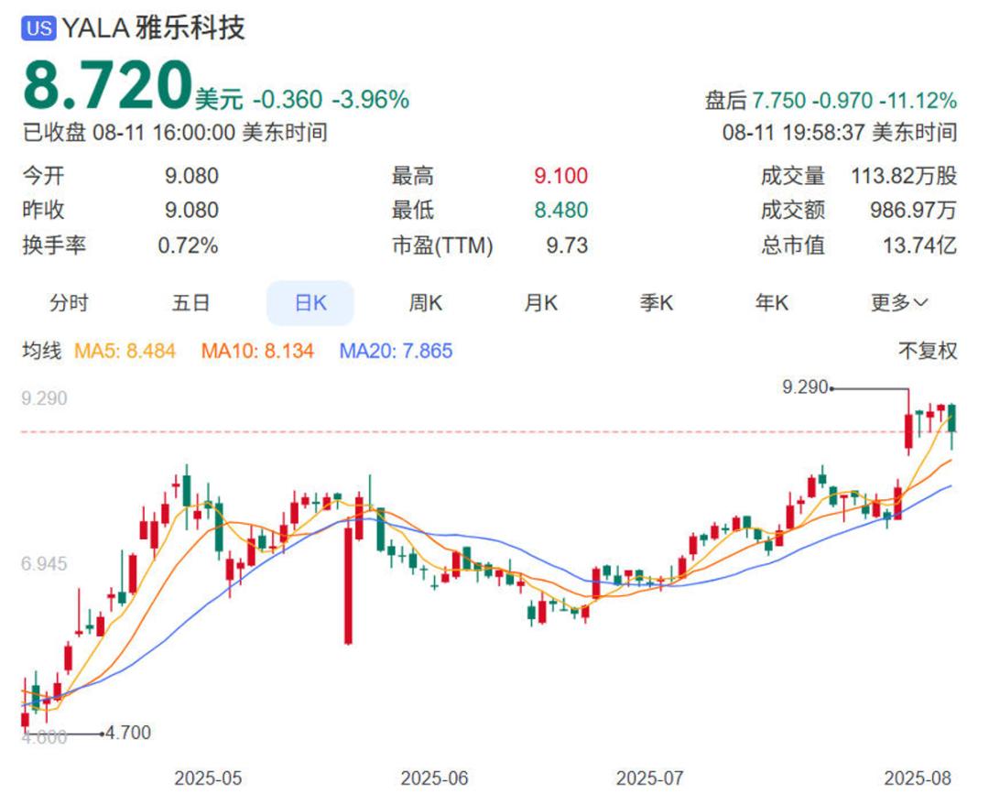The height and width of the screenshot is (805, 989).
Task: Open the 不复权 adjustment setting
Action: (x=927, y=351)
